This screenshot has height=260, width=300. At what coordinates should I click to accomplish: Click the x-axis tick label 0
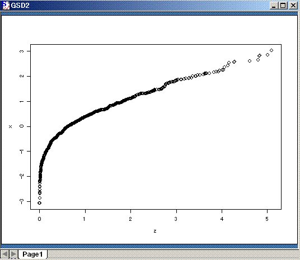point(39,219)
